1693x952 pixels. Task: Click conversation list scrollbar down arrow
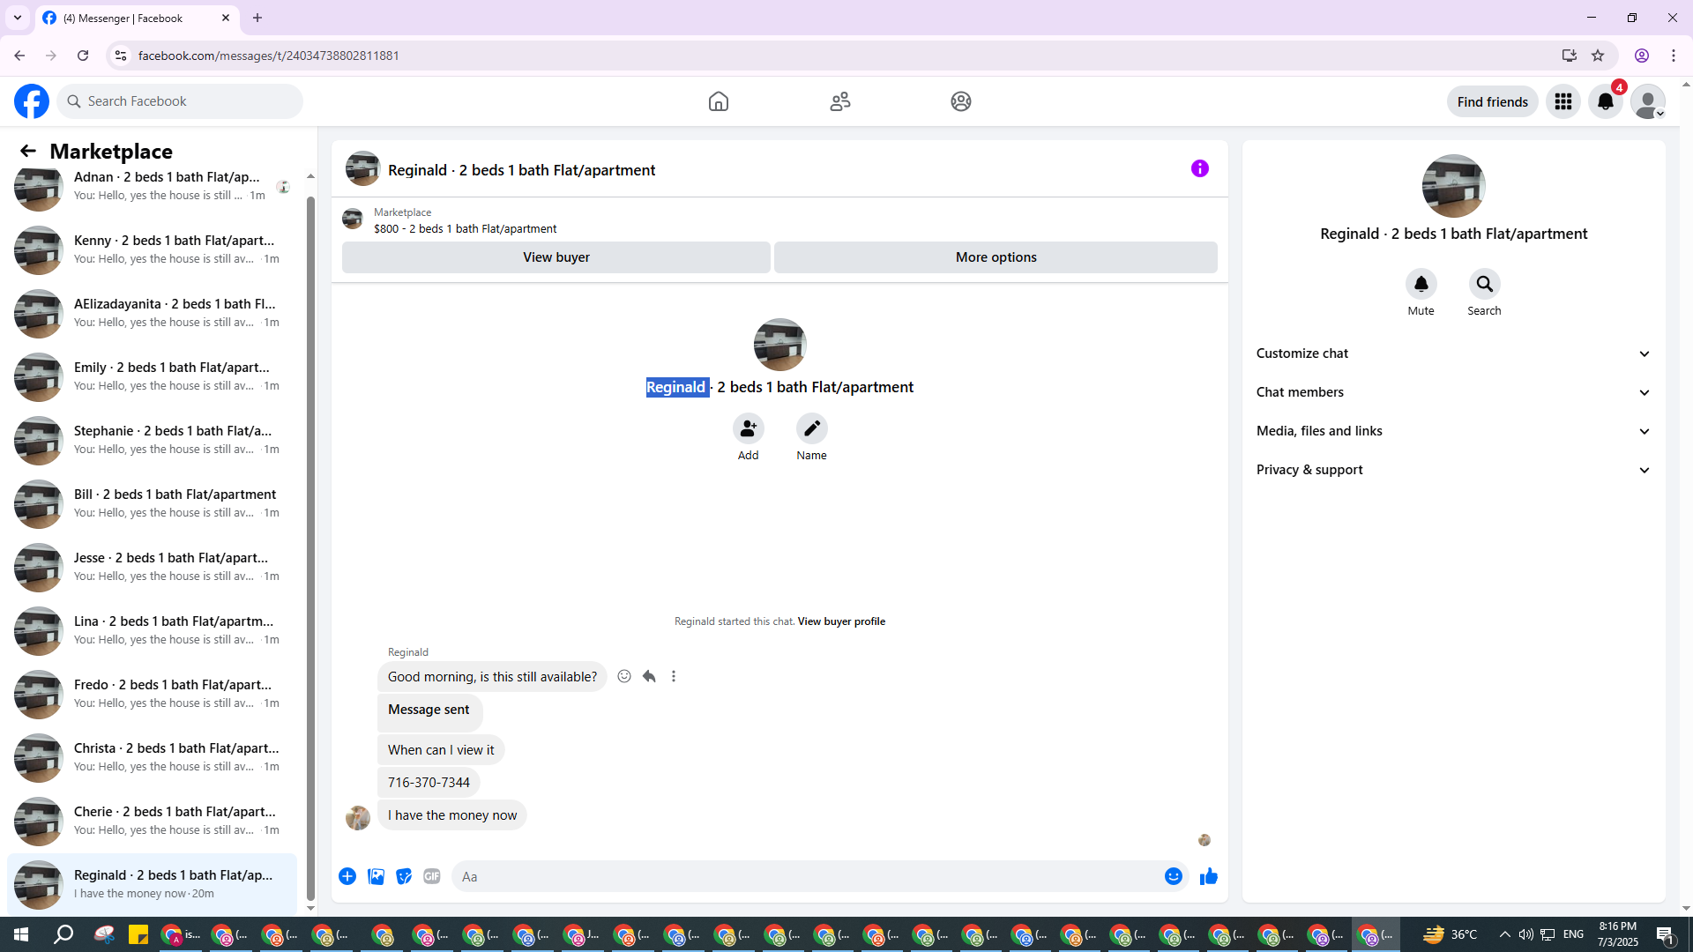coord(310,908)
